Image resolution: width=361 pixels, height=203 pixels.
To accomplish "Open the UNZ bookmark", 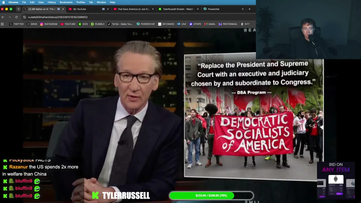I will pos(182,24).
